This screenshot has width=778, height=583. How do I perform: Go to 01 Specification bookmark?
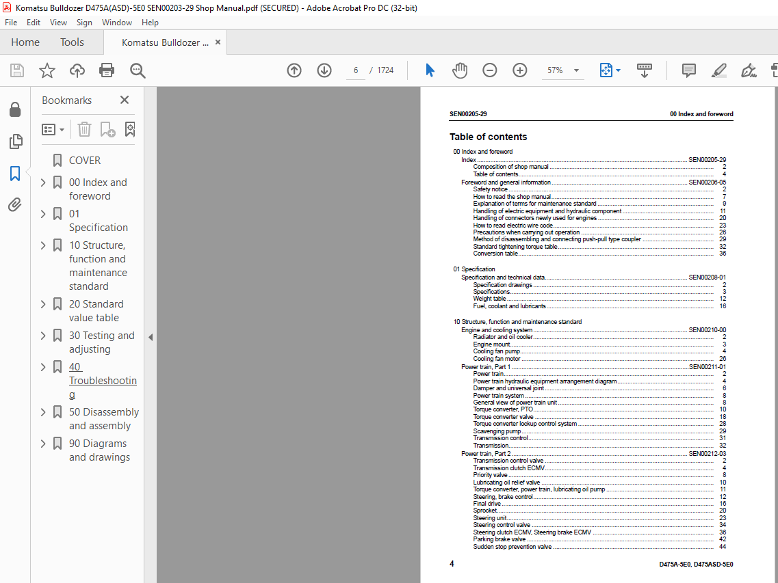[x=99, y=221]
